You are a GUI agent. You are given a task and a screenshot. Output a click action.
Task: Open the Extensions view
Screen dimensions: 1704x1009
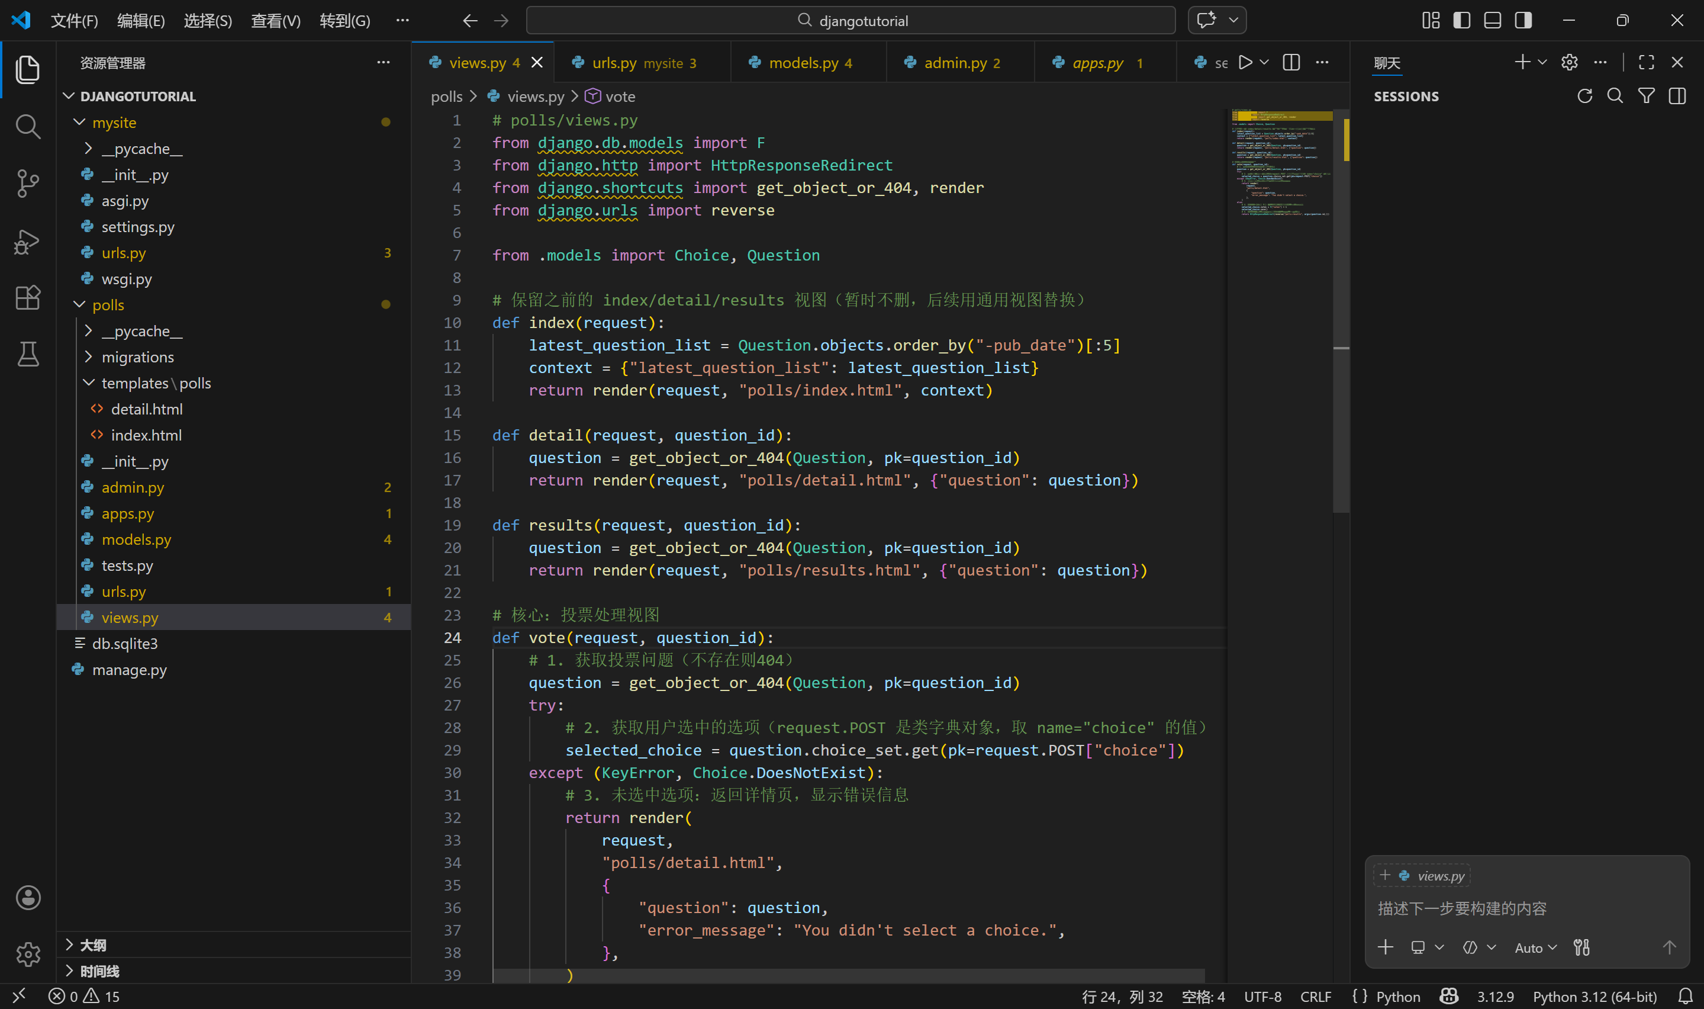(x=27, y=298)
